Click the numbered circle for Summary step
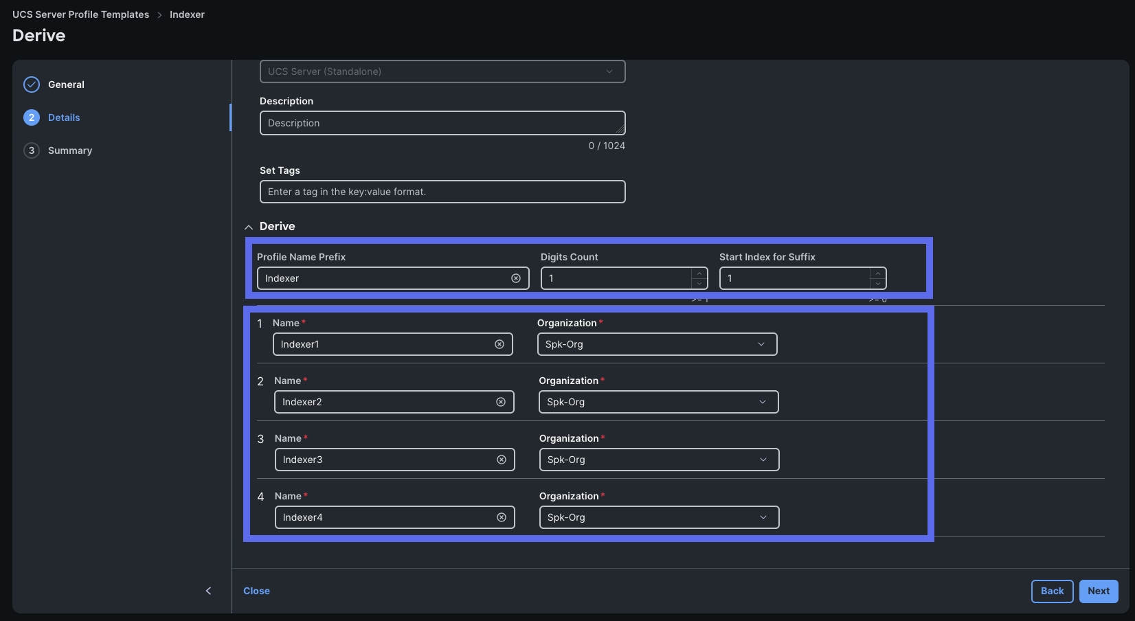Screen dimensions: 1135x621 31,150
